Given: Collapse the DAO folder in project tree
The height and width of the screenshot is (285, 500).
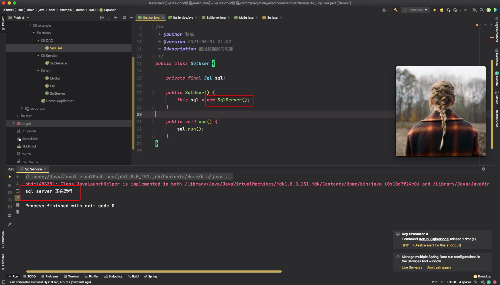Looking at the screenshot, I should point(38,40).
